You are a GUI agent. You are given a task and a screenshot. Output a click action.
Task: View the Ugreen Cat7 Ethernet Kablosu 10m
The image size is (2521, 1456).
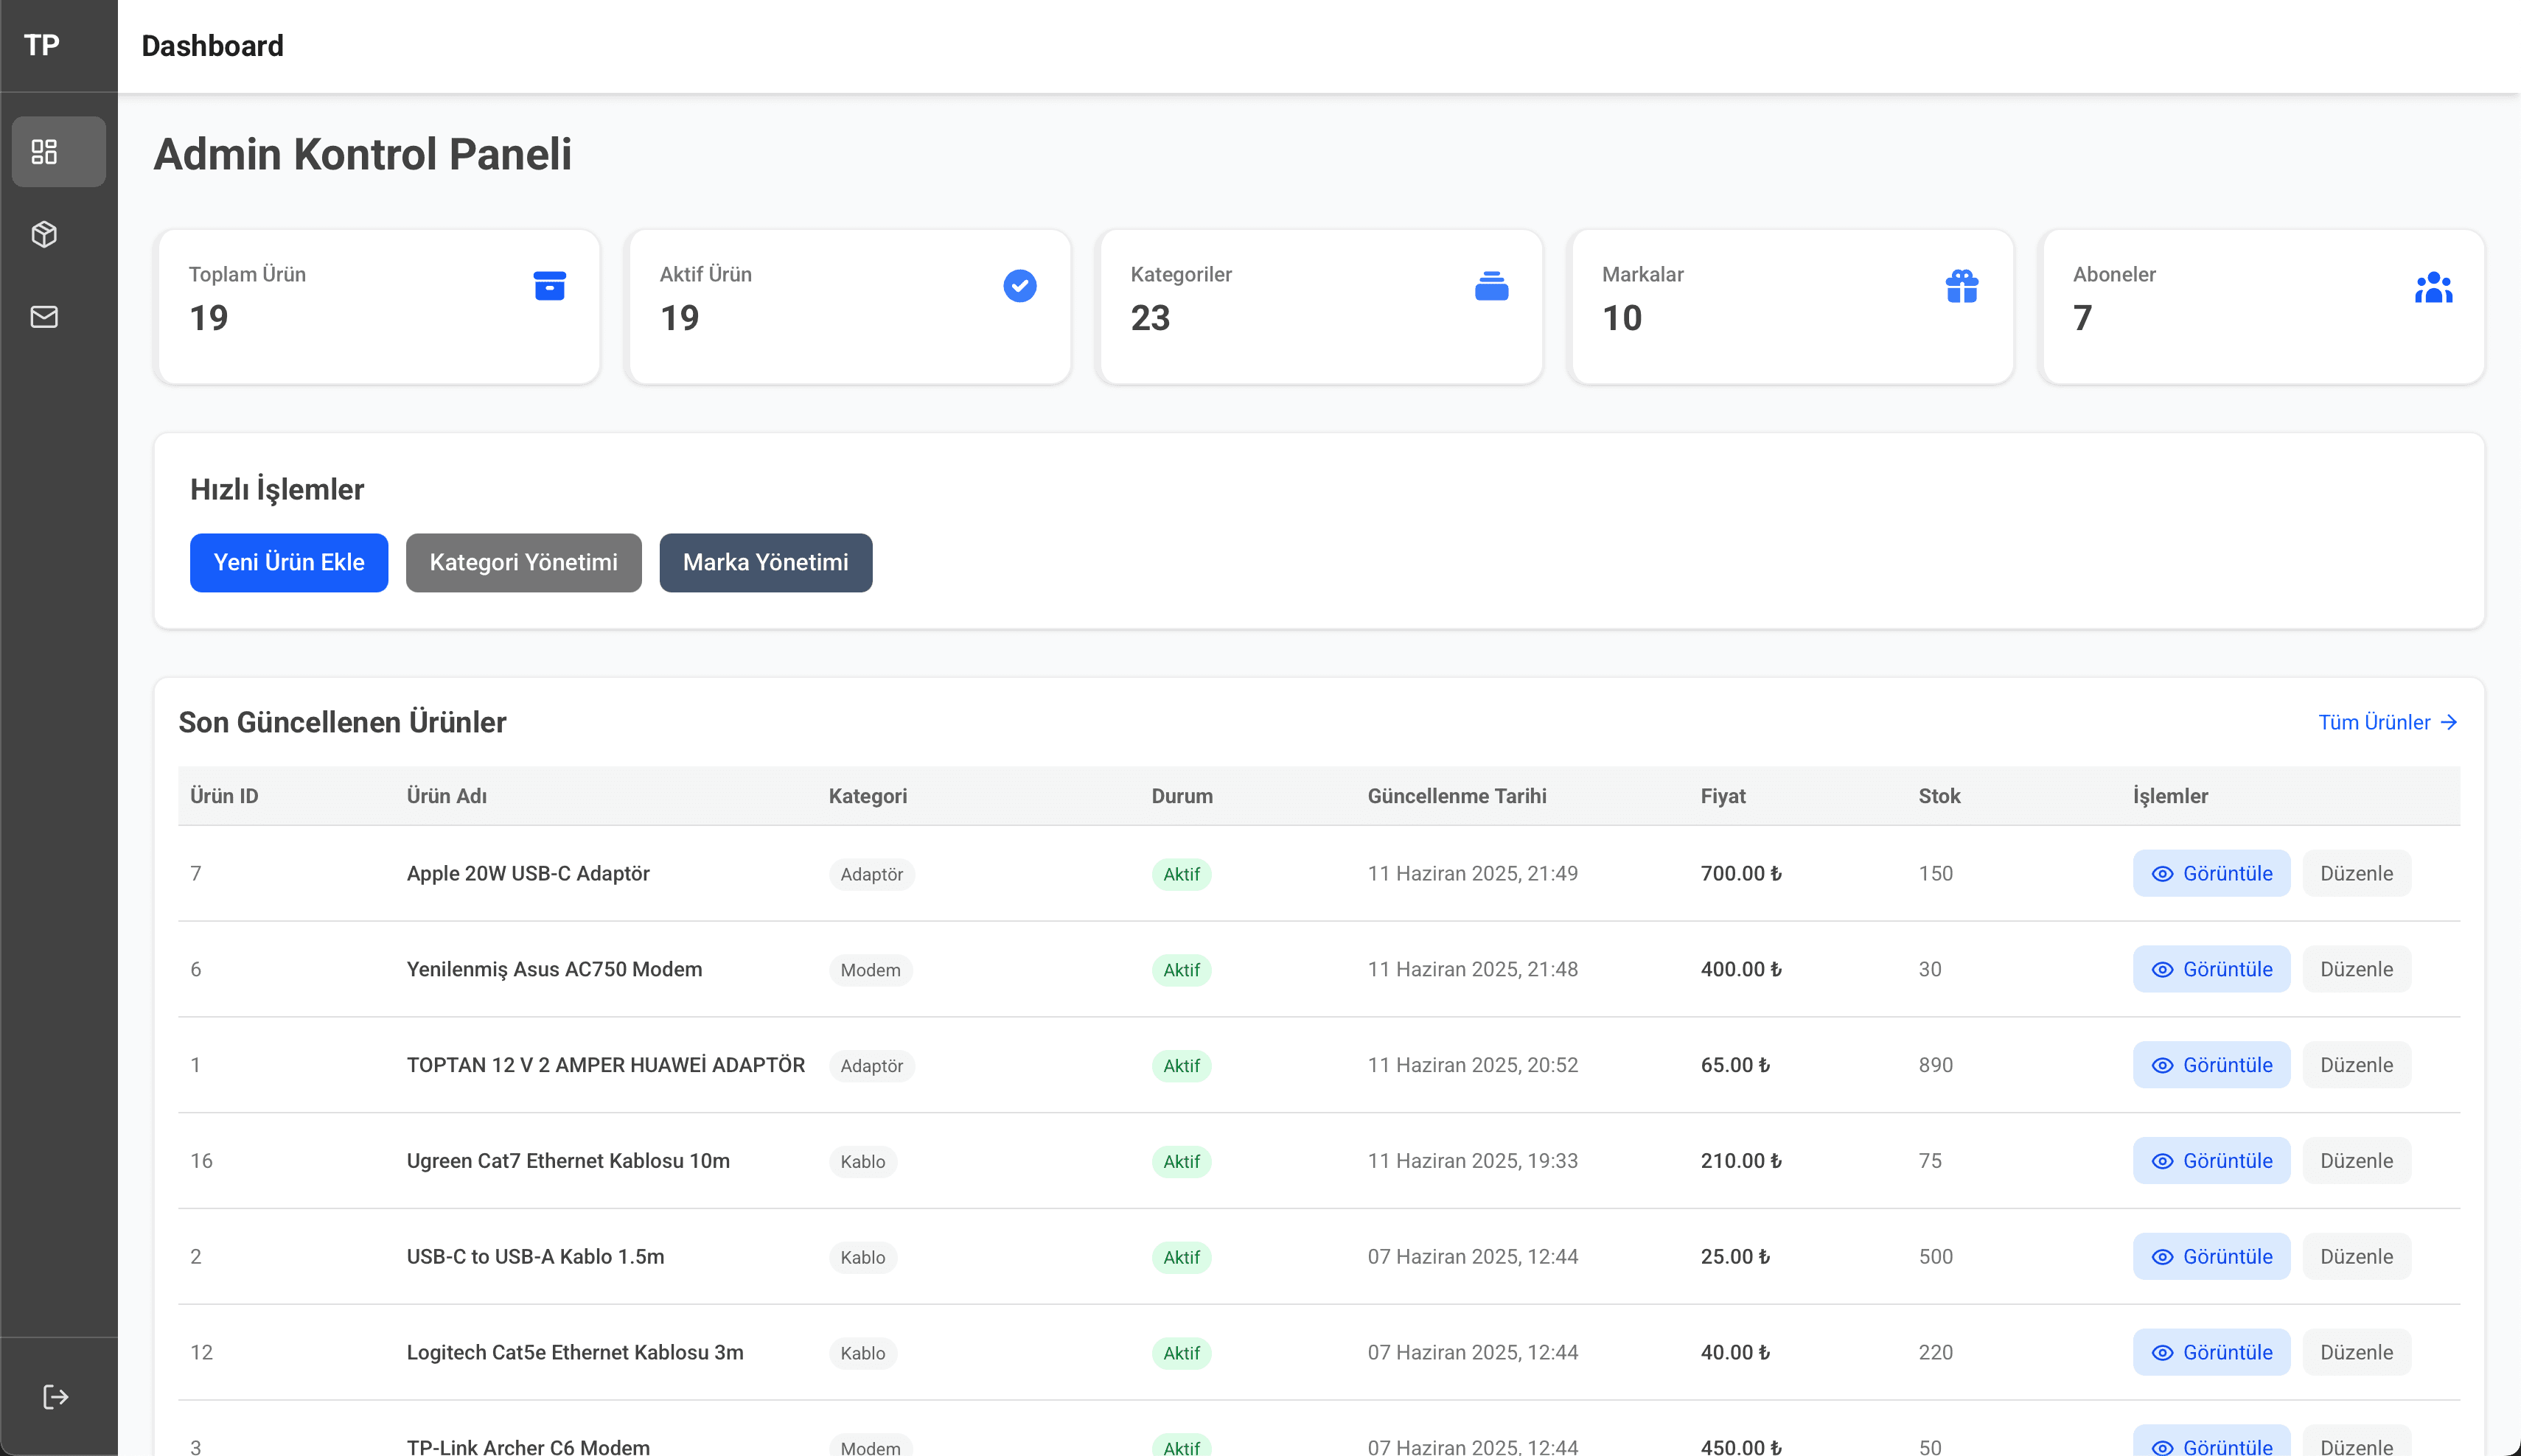2211,1161
